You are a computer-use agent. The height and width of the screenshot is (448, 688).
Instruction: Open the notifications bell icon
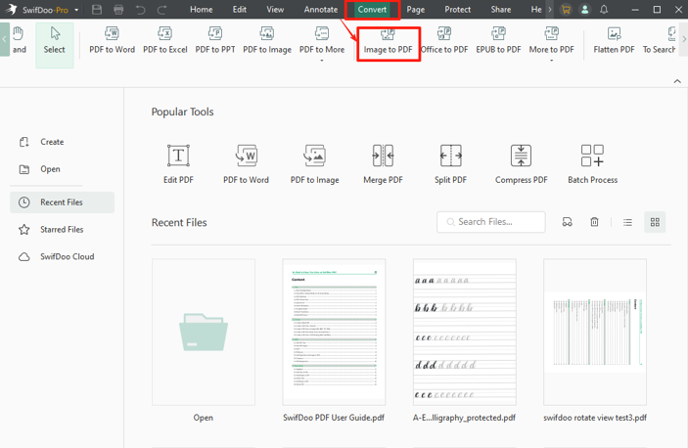tap(604, 9)
